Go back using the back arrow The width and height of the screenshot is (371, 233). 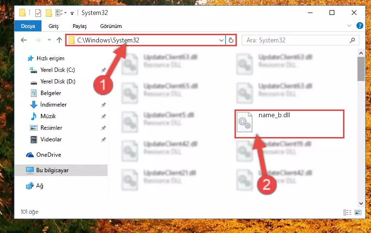[24, 40]
